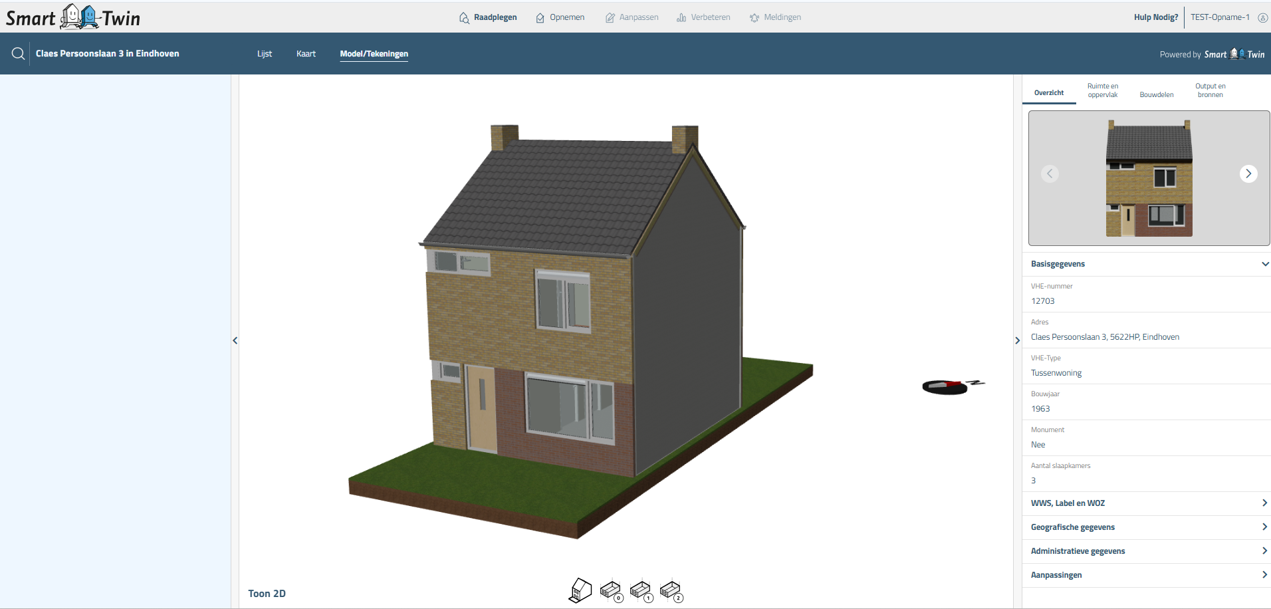The width and height of the screenshot is (1271, 609).
Task: Collapse the right details panel arrow
Action: 1017,340
